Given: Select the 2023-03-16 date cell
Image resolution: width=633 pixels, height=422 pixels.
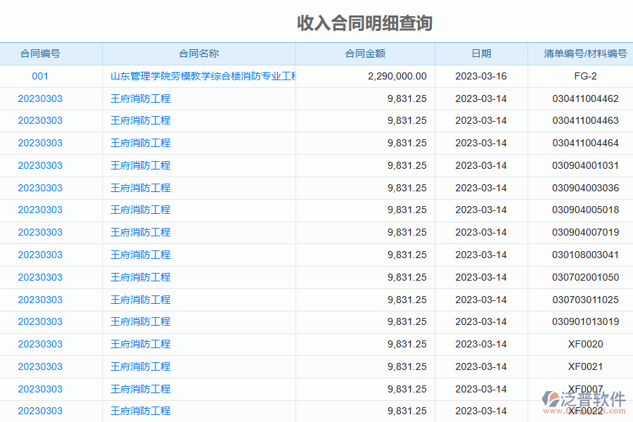Looking at the screenshot, I should pos(481,76).
